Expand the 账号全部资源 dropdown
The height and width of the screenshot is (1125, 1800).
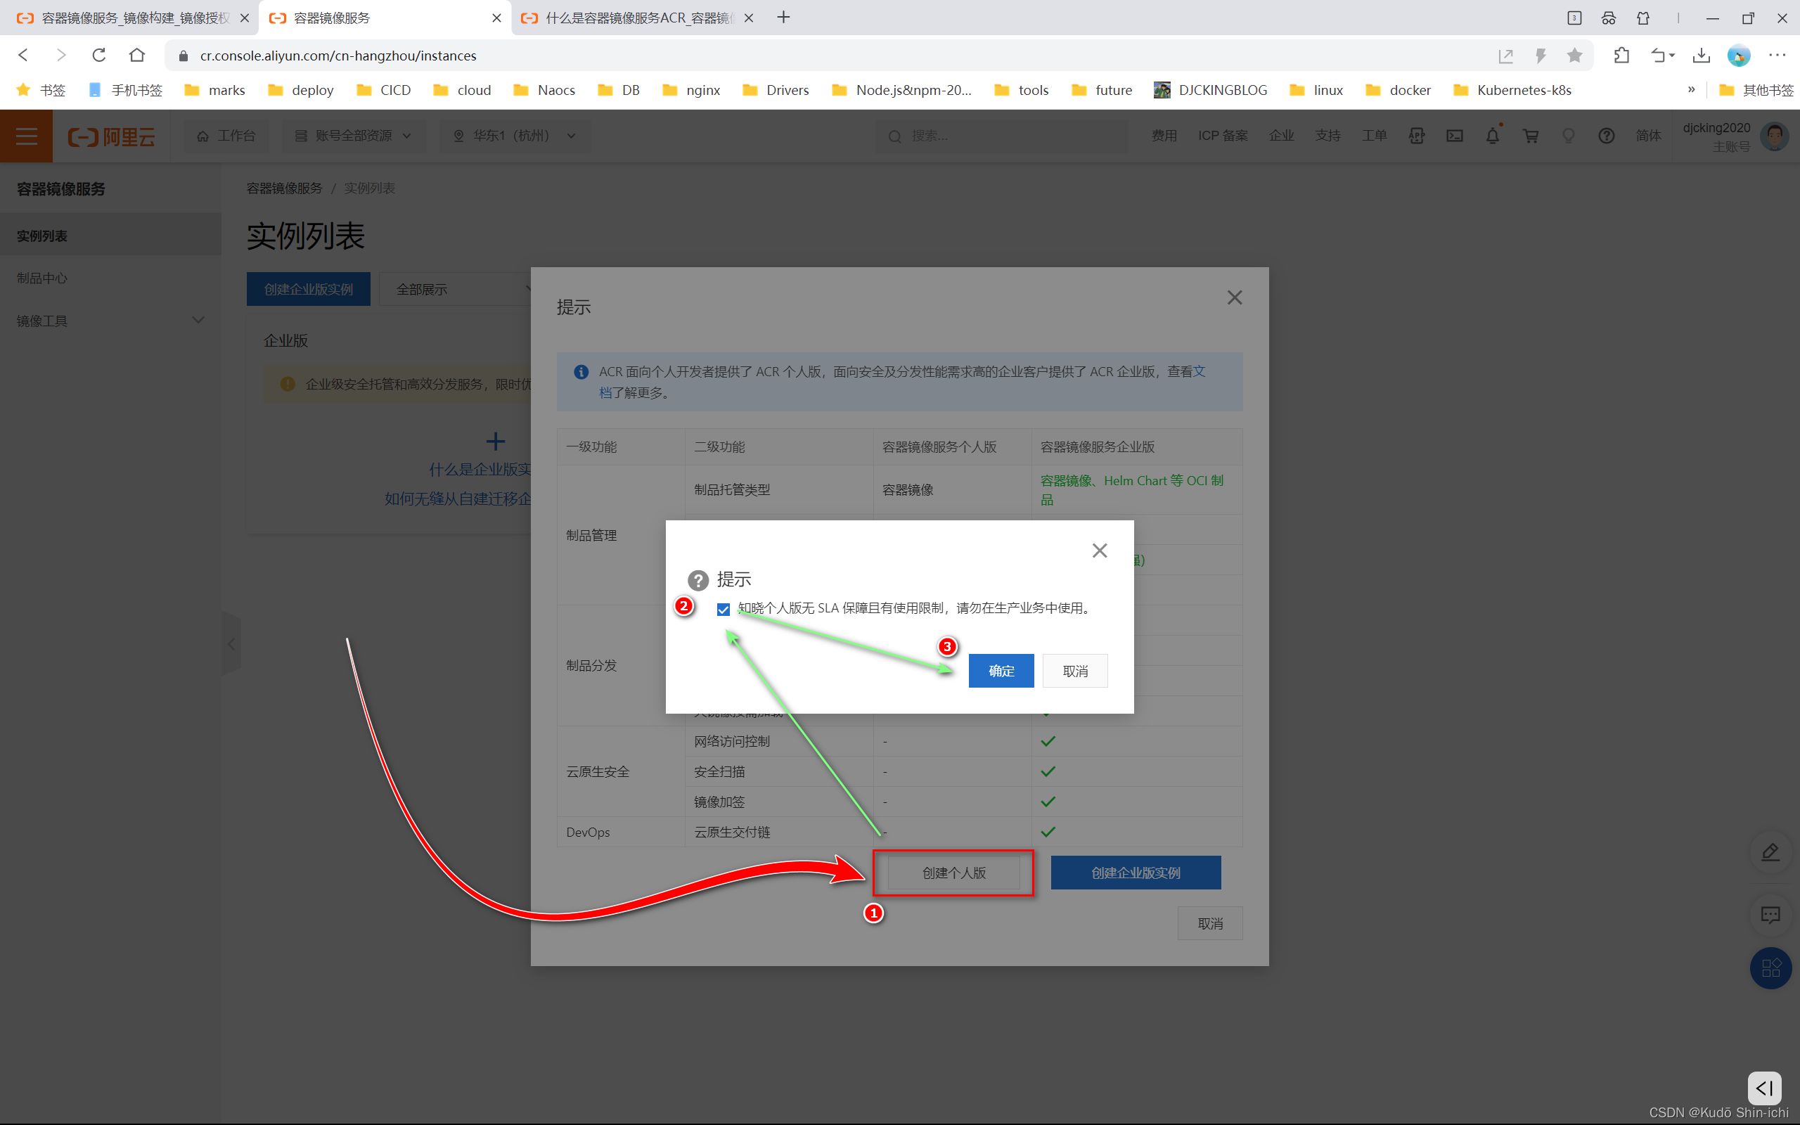tap(353, 136)
